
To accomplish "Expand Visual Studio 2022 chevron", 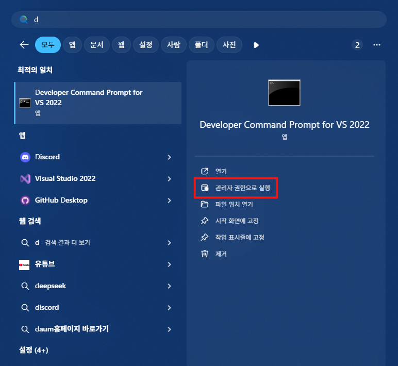I will point(169,179).
